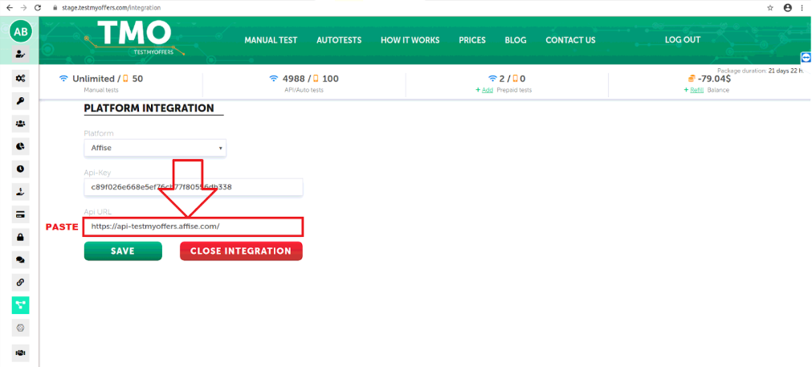The image size is (812, 367).
Task: Open the clock history sidebar icon
Action: click(21, 169)
